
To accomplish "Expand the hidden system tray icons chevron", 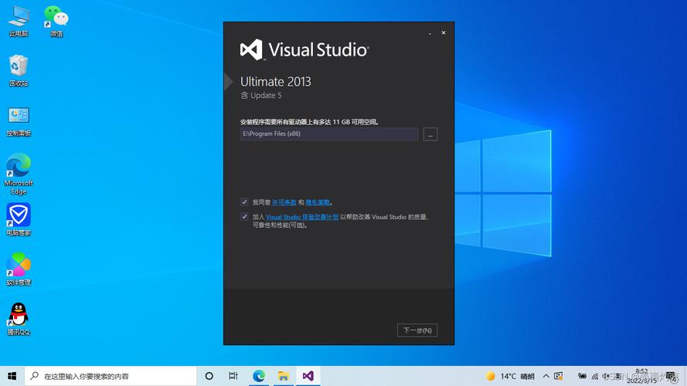I will click(546, 376).
